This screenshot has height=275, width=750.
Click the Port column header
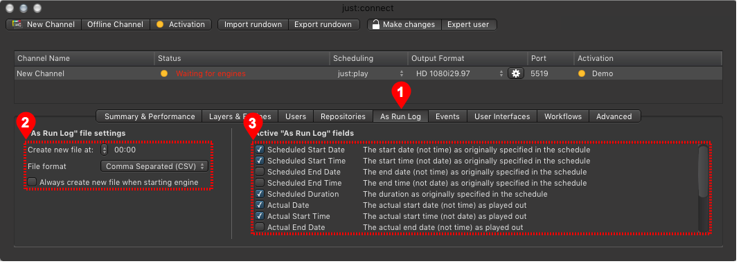pyautogui.click(x=551, y=58)
